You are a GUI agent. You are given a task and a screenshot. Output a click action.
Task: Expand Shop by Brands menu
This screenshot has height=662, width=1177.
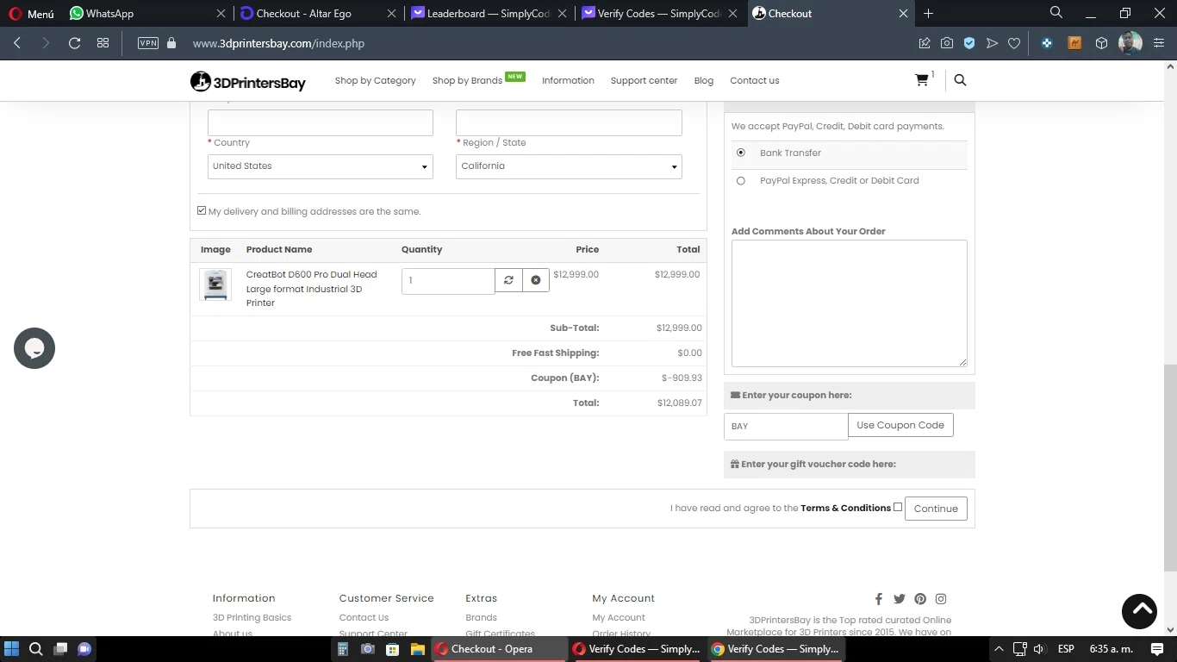[467, 80]
